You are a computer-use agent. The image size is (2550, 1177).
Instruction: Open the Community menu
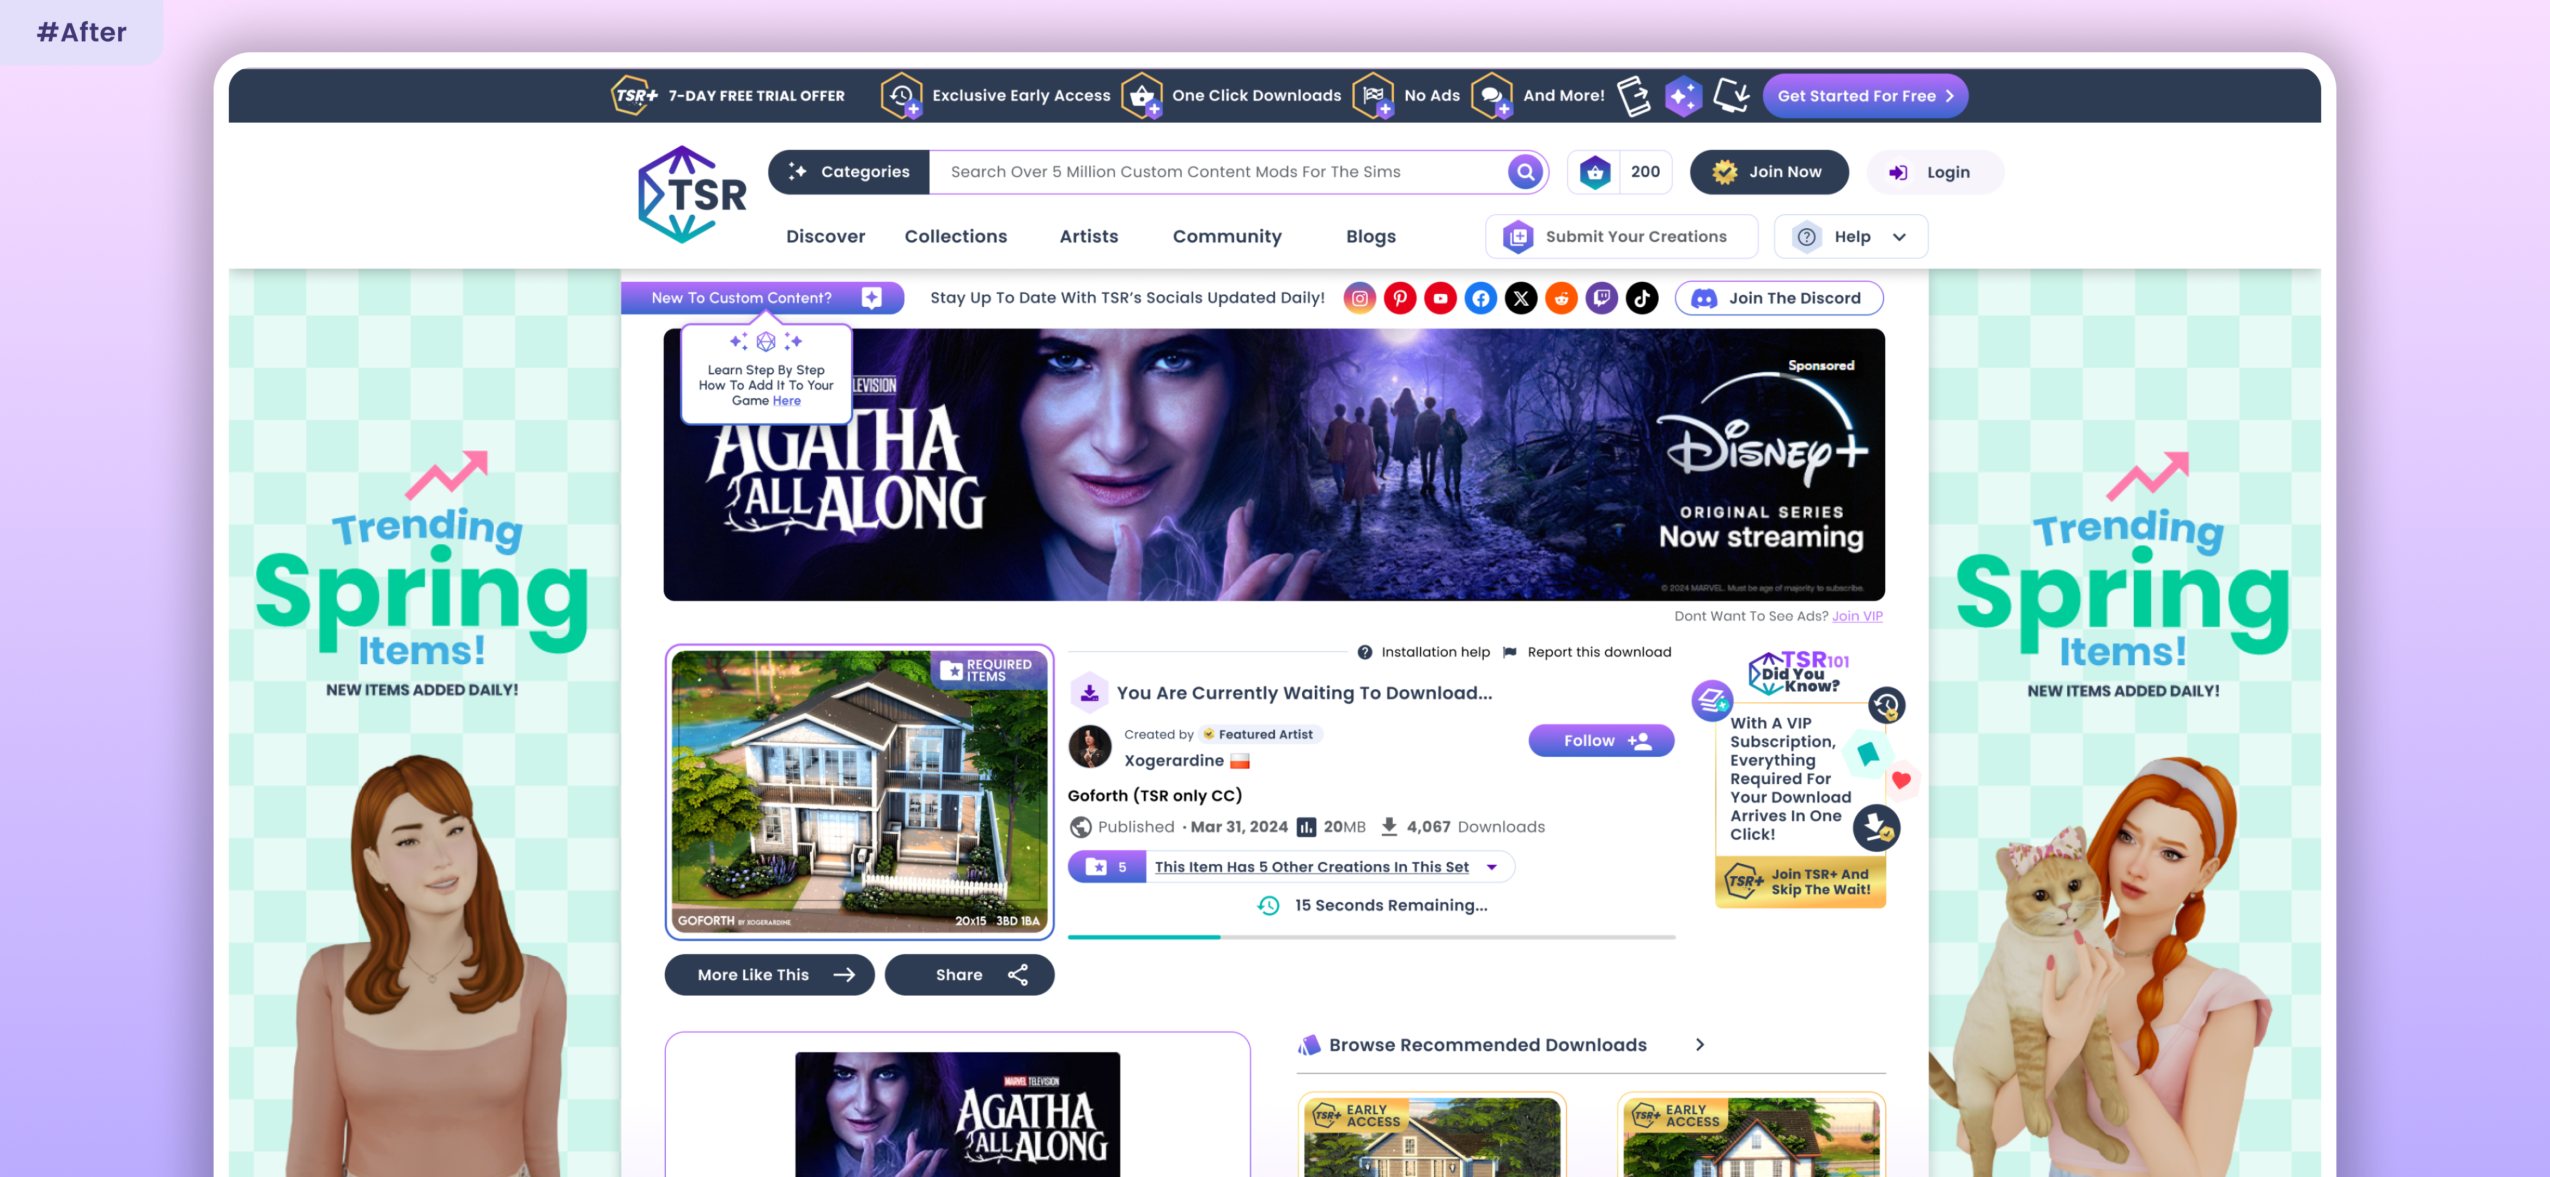point(1227,236)
